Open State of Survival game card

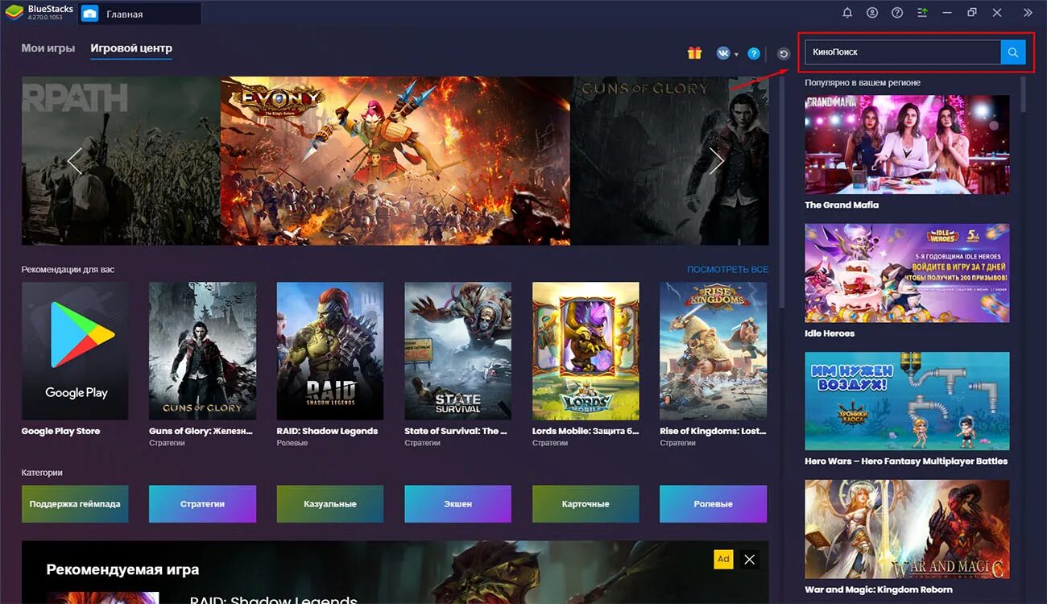click(x=457, y=350)
